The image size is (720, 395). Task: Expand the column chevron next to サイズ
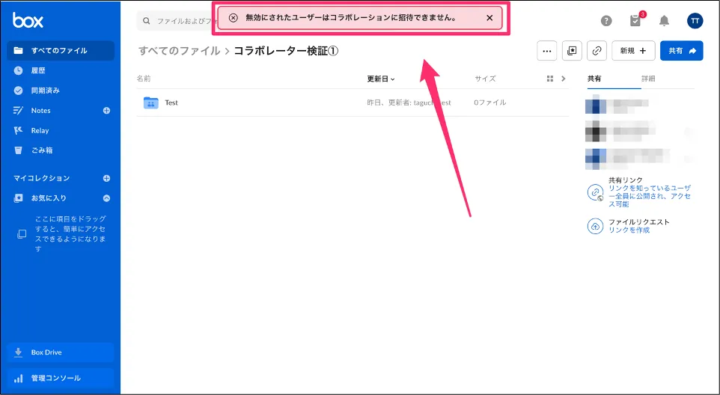coord(564,79)
